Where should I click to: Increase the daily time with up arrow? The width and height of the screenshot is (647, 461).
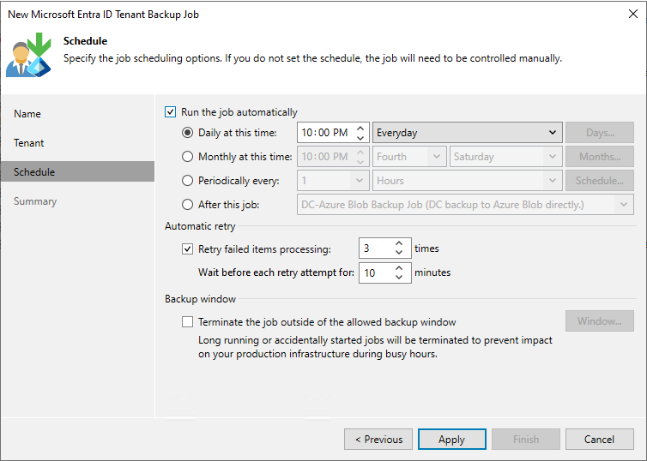click(360, 129)
